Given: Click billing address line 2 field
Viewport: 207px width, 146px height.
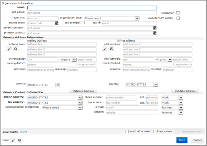Looking at the screenshot, I should click(x=158, y=50).
